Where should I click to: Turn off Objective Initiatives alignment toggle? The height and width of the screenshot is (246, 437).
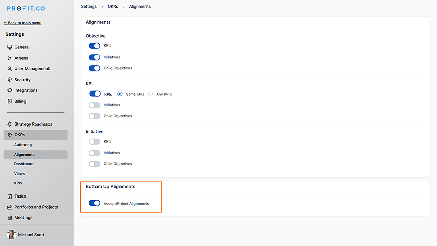(94, 57)
